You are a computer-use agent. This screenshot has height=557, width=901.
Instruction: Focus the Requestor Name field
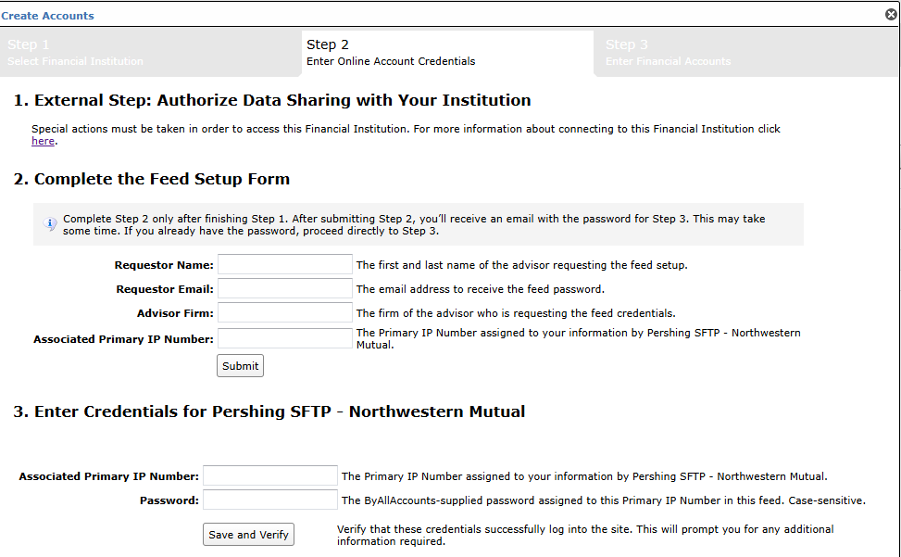[x=285, y=264]
